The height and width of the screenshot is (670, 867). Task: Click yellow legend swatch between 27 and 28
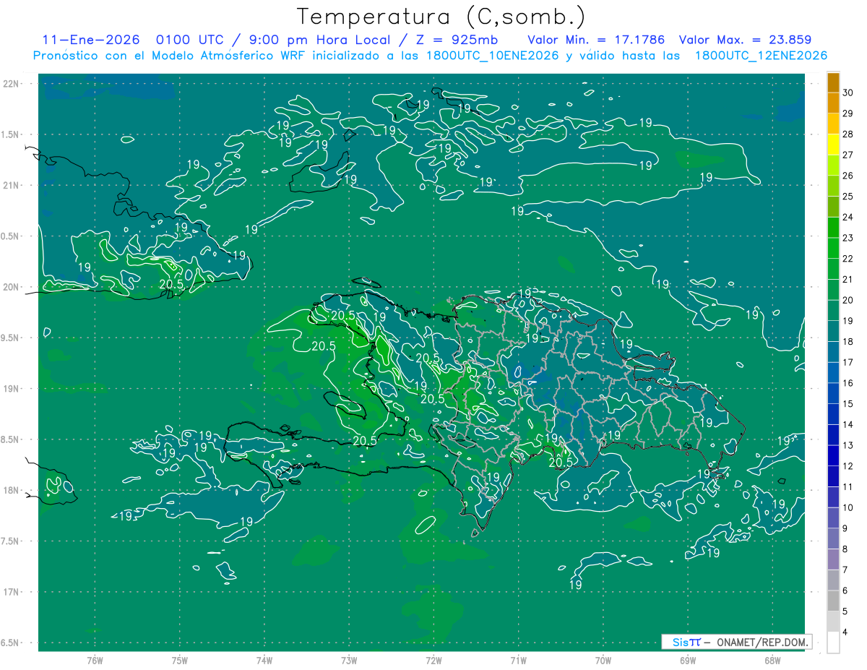[x=833, y=145]
